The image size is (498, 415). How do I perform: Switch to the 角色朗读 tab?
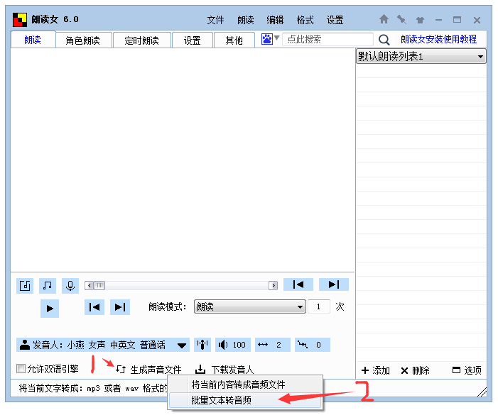[83, 40]
